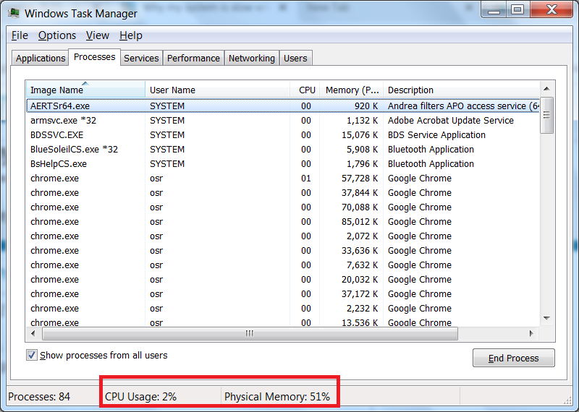This screenshot has height=412, width=579.
Task: Select chrome.exe row using 7,632 K
Action: 283,265
